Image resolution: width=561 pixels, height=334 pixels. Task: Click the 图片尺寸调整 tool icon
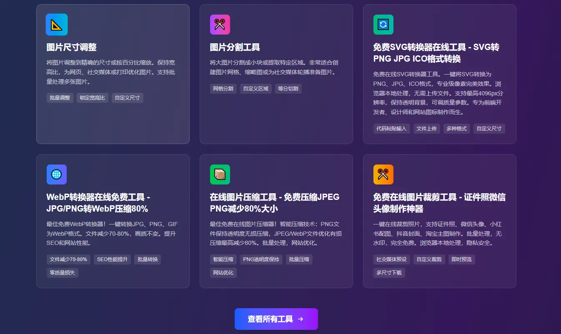(x=56, y=25)
